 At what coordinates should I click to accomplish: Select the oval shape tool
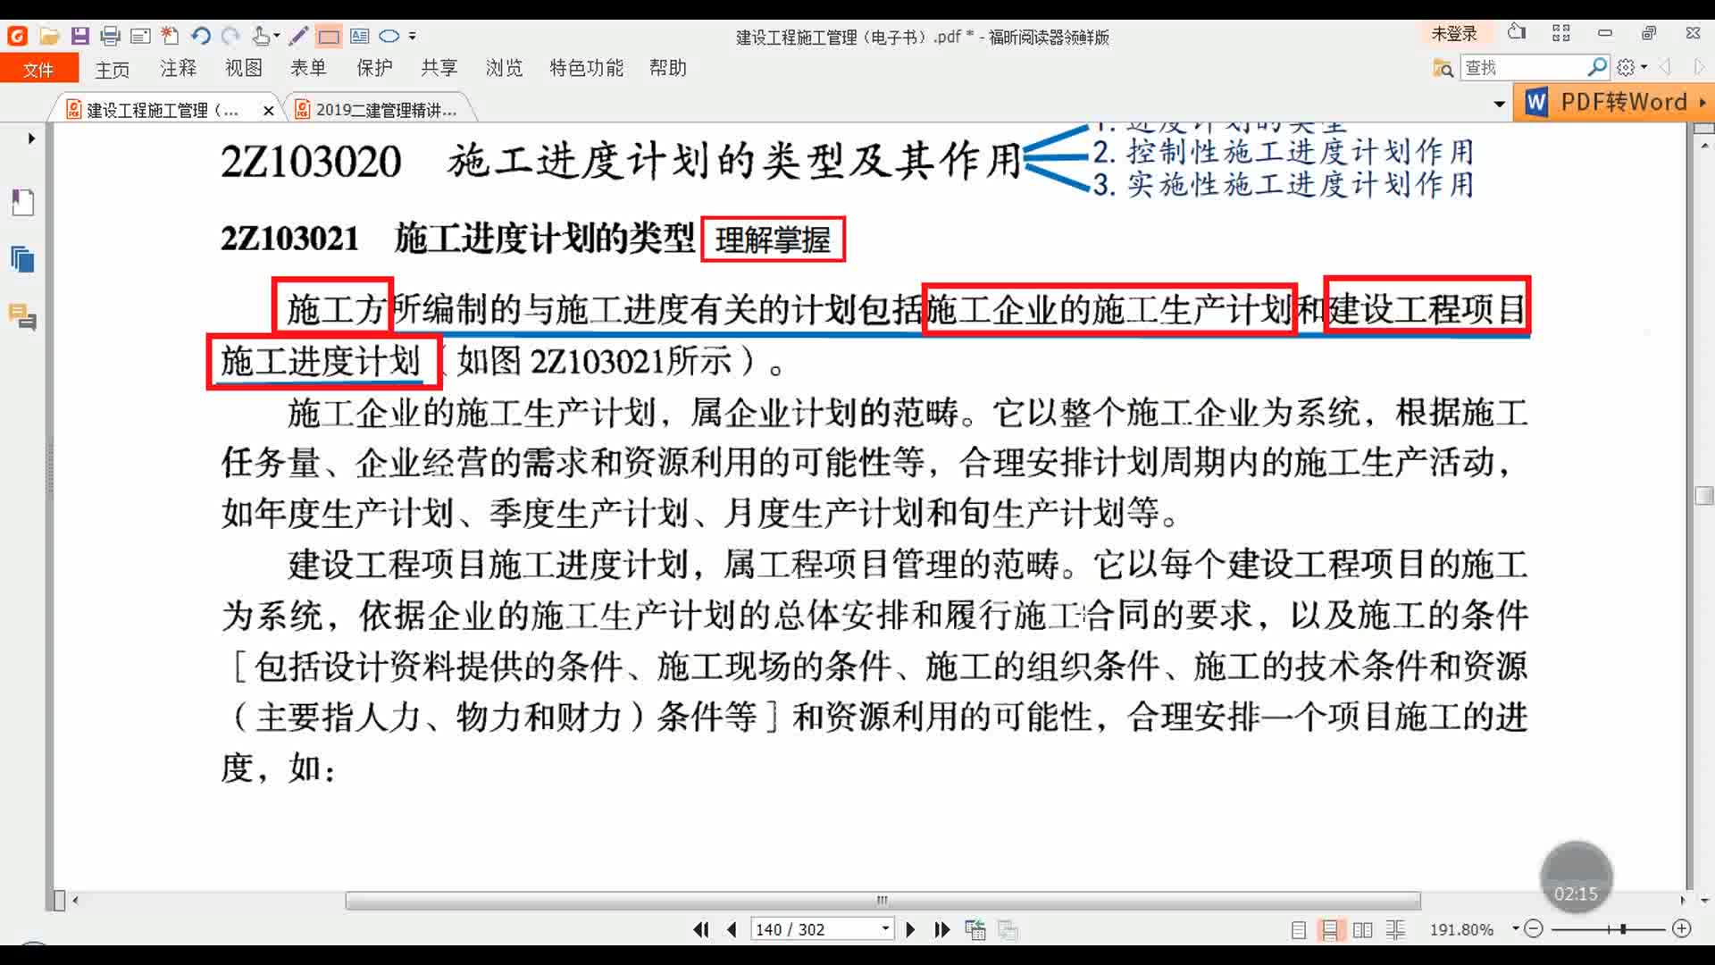coord(389,36)
